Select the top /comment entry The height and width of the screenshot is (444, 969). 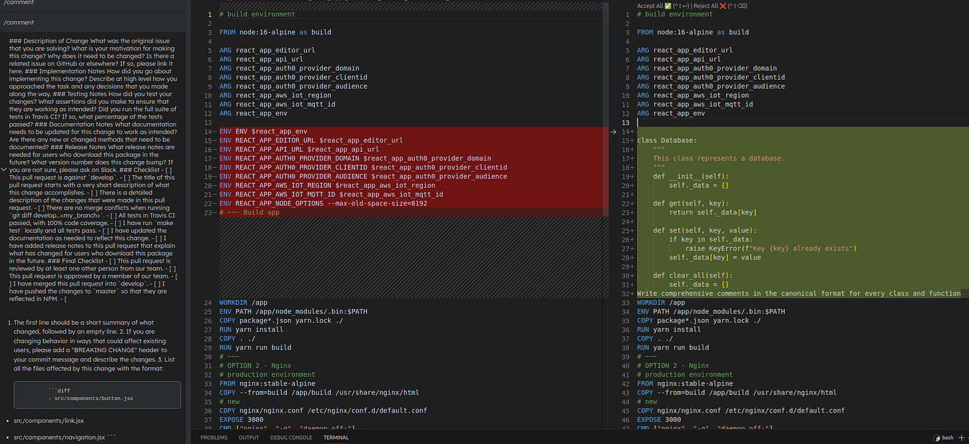(x=19, y=3)
